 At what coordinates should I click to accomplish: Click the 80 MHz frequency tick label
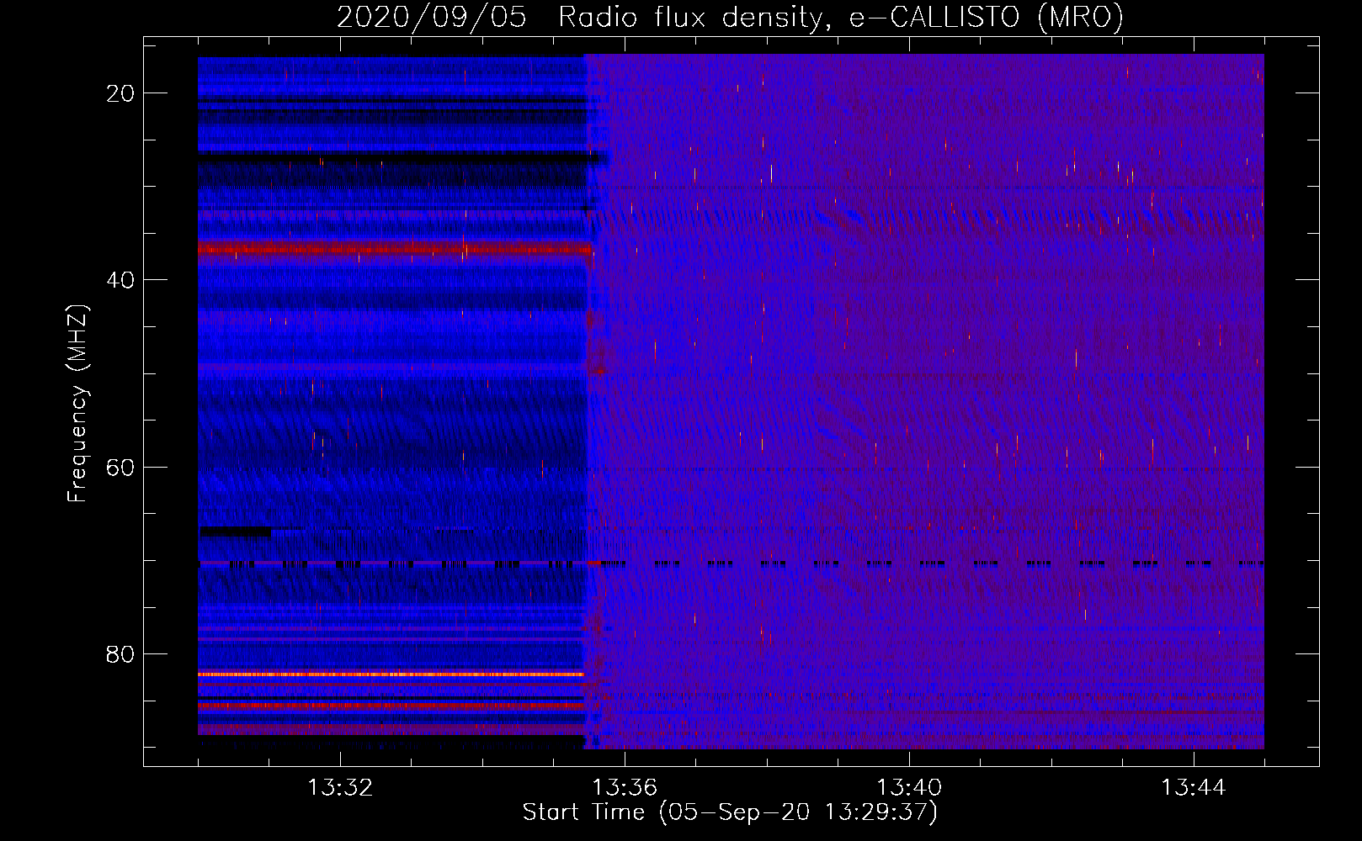[120, 654]
